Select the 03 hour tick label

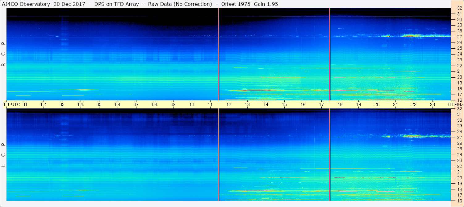click(x=62, y=104)
